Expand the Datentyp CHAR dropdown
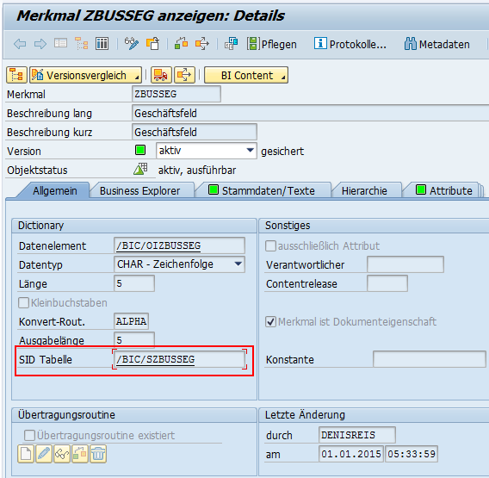The width and height of the screenshot is (489, 478). pyautogui.click(x=238, y=264)
